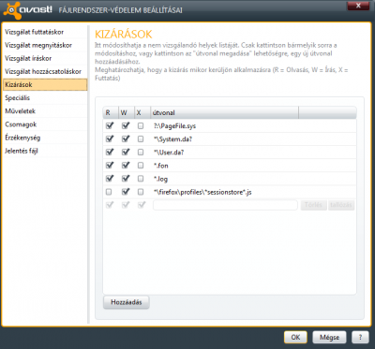Open the Speciális settings page
The height and width of the screenshot is (349, 375).
pyautogui.click(x=18, y=98)
